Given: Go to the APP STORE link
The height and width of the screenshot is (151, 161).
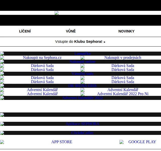Looking at the screenshot, I should pos(62,142).
